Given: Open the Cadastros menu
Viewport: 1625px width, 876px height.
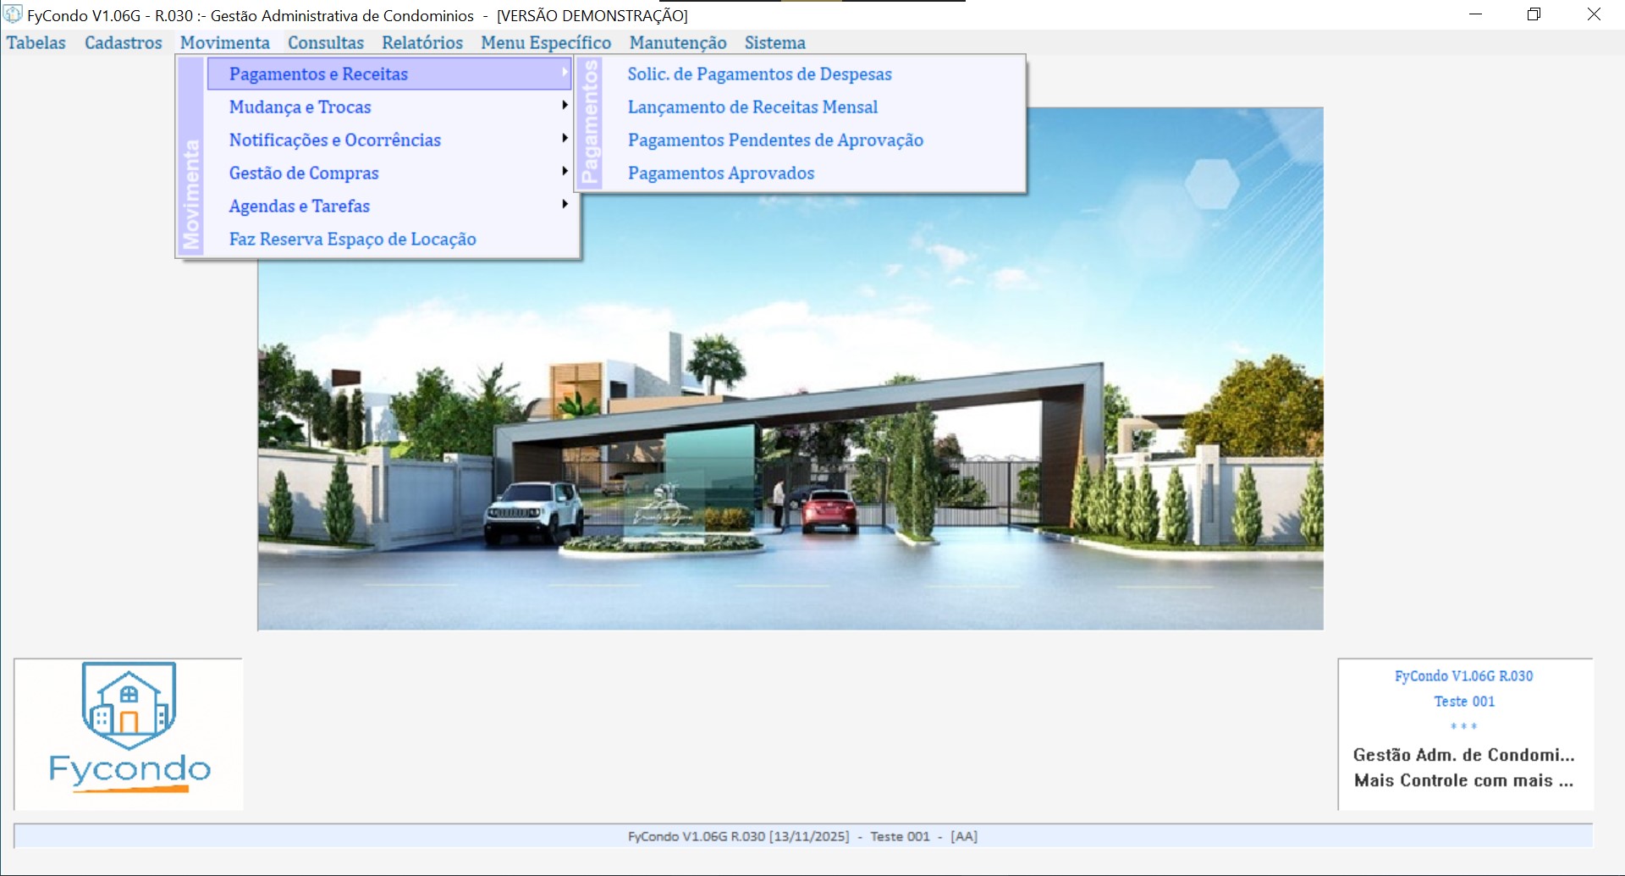Looking at the screenshot, I should [x=124, y=43].
